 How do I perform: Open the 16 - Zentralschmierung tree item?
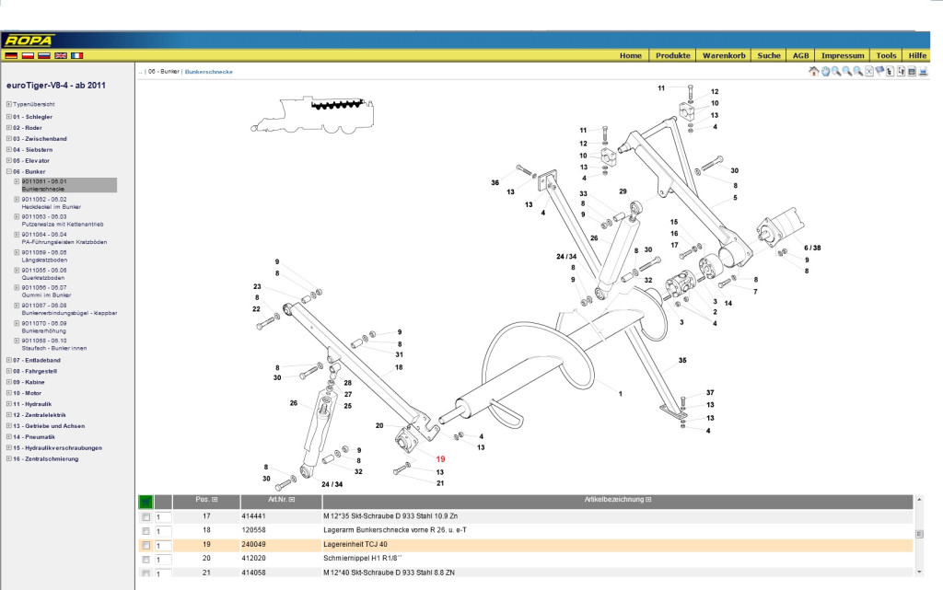click(x=46, y=458)
